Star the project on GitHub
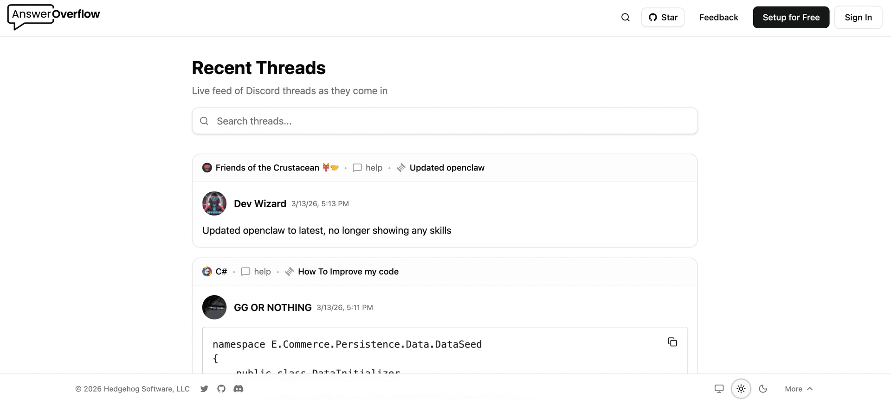Image resolution: width=891 pixels, height=399 pixels. click(663, 18)
